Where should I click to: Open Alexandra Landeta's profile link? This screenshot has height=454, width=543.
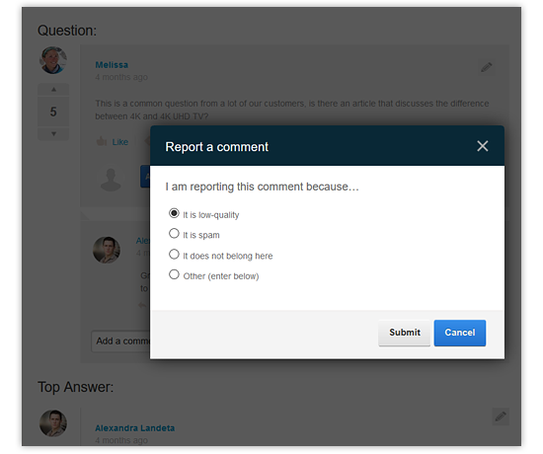[x=134, y=428]
